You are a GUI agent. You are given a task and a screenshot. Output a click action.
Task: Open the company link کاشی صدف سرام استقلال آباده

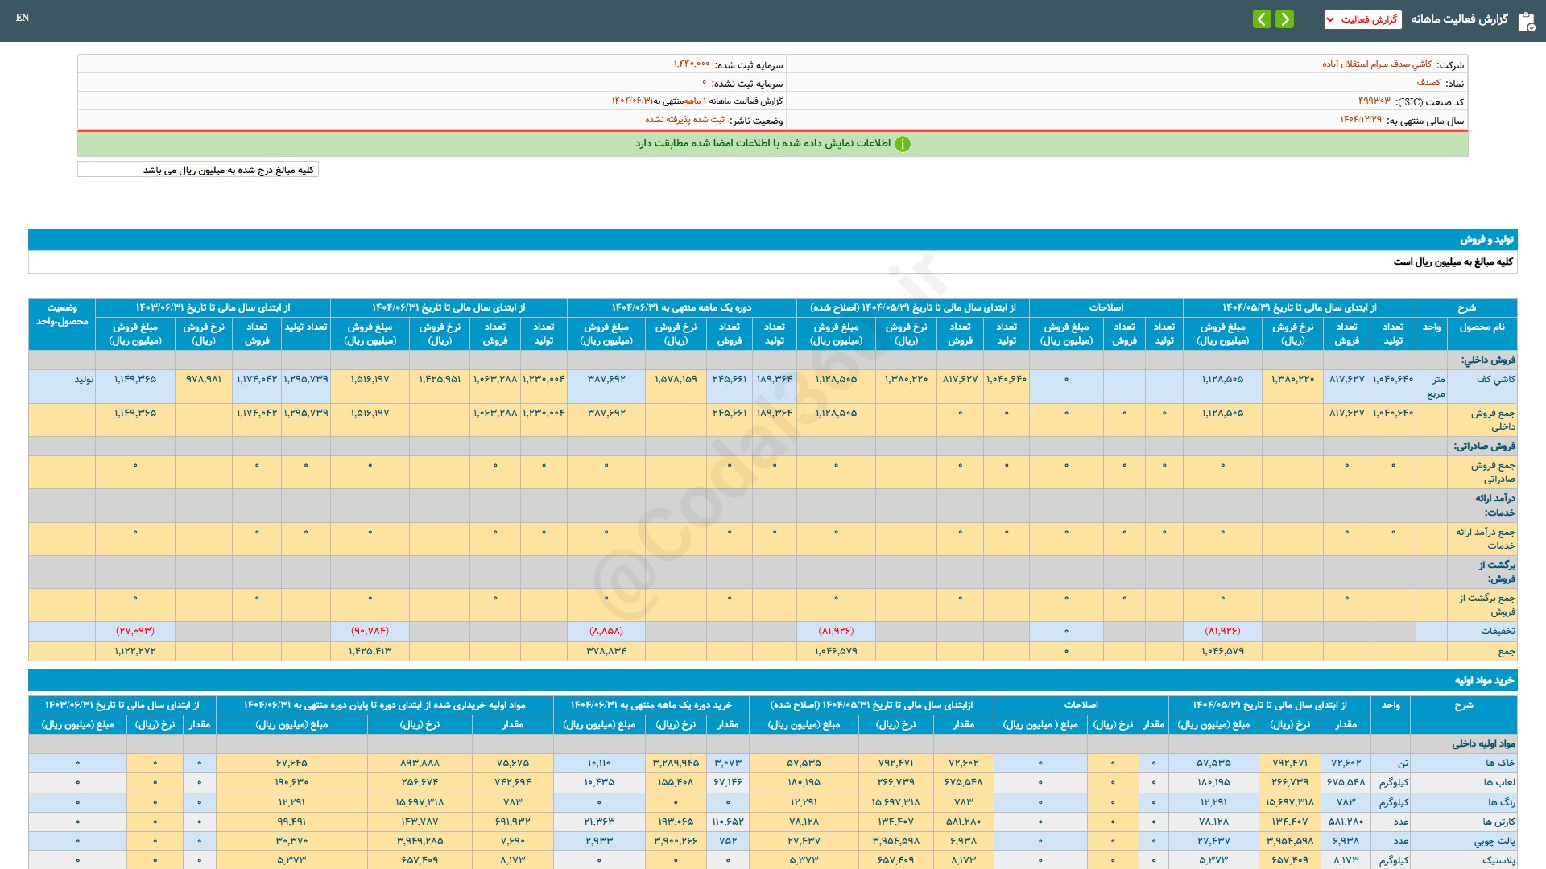pyautogui.click(x=1377, y=64)
